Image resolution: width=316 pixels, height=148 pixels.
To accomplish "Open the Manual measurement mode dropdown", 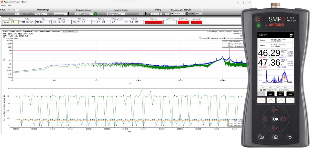I will pyautogui.click(x=179, y=13).
